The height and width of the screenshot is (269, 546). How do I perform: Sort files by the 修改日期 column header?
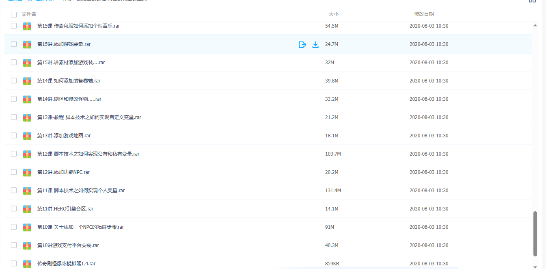[x=424, y=14]
